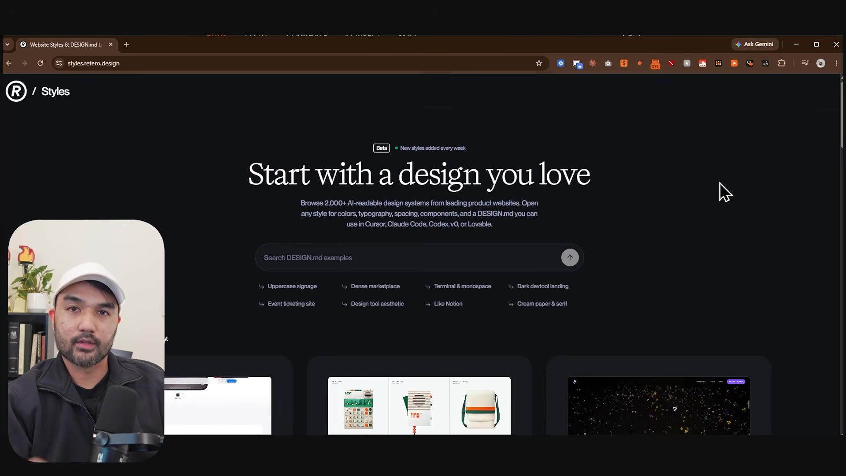Choose the Design tool aesthetic suggestion
846x476 pixels.
[x=373, y=304]
